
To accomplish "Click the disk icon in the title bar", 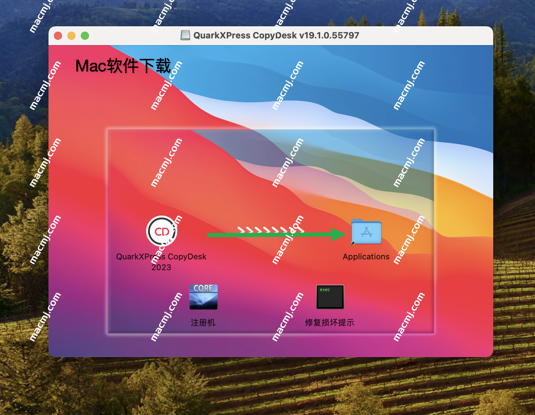I will 185,35.
